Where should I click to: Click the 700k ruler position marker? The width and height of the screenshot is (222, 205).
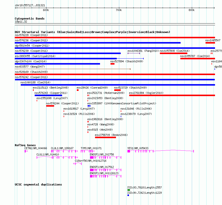[119, 10]
